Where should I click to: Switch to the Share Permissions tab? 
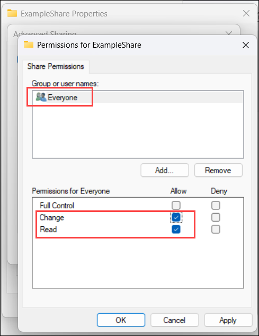56,66
